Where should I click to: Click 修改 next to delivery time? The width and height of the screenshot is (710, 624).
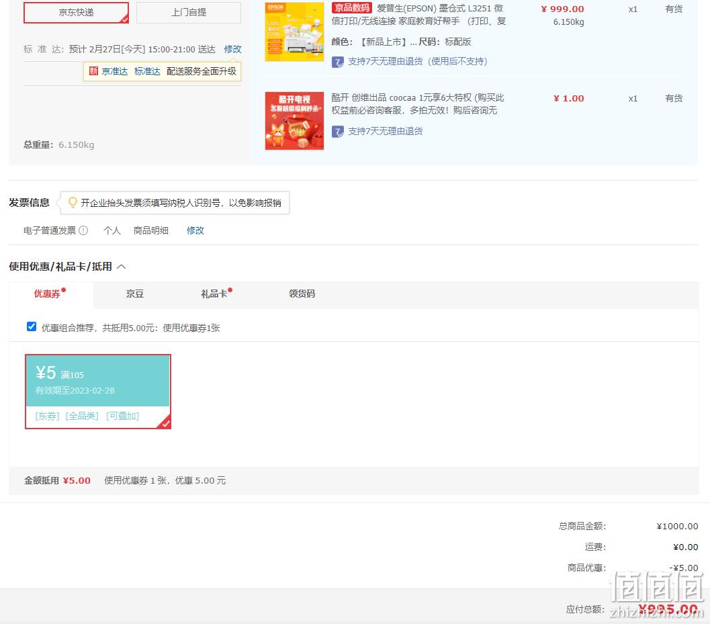(232, 49)
